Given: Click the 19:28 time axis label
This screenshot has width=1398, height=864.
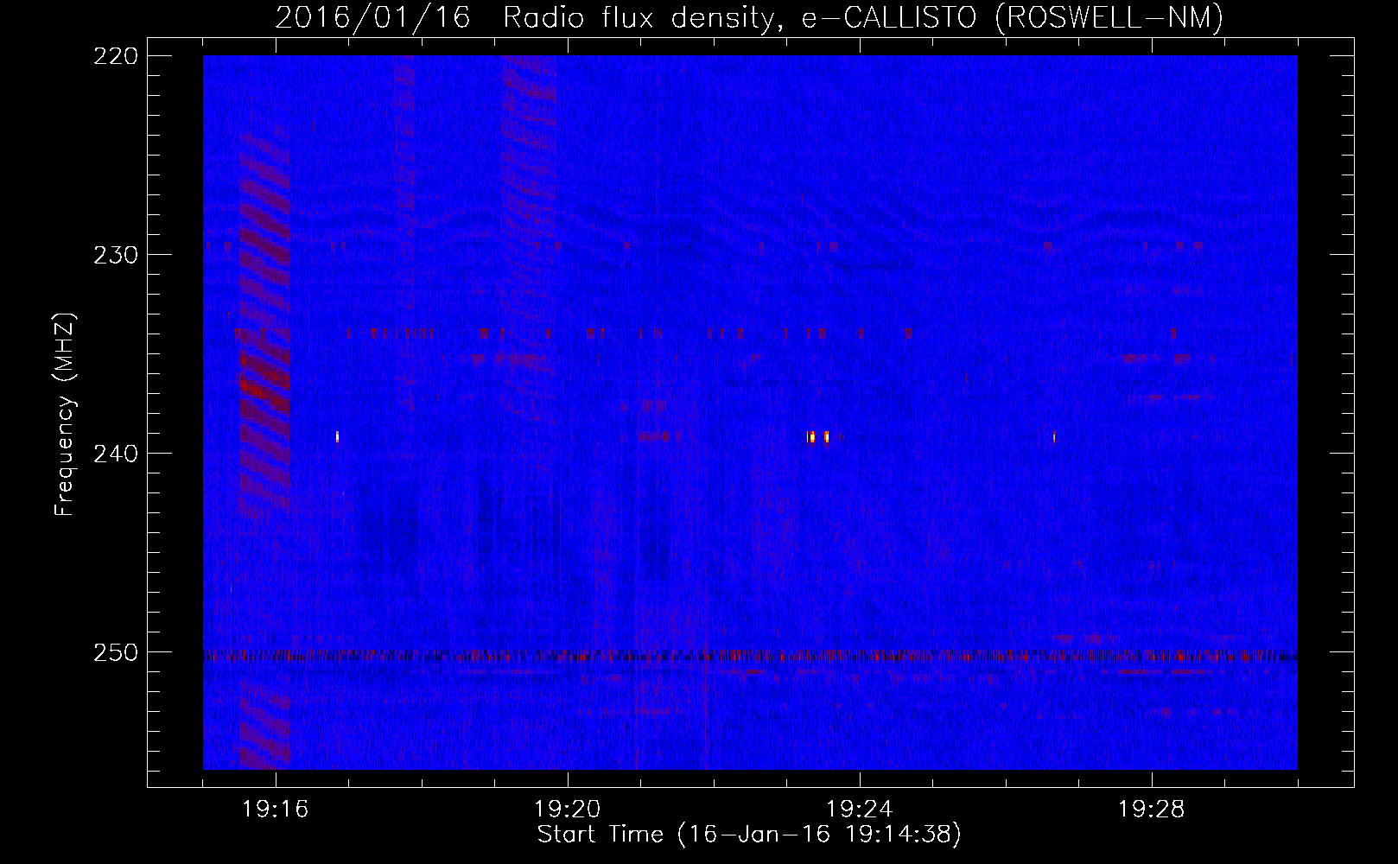Looking at the screenshot, I should click(x=1152, y=810).
